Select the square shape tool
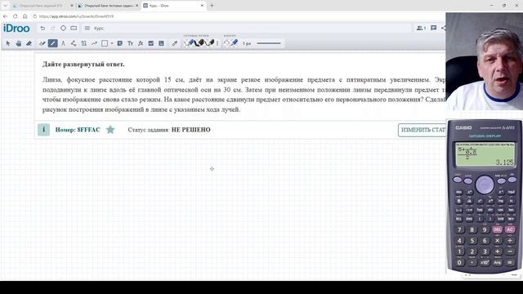523x294 pixels. (x=105, y=43)
